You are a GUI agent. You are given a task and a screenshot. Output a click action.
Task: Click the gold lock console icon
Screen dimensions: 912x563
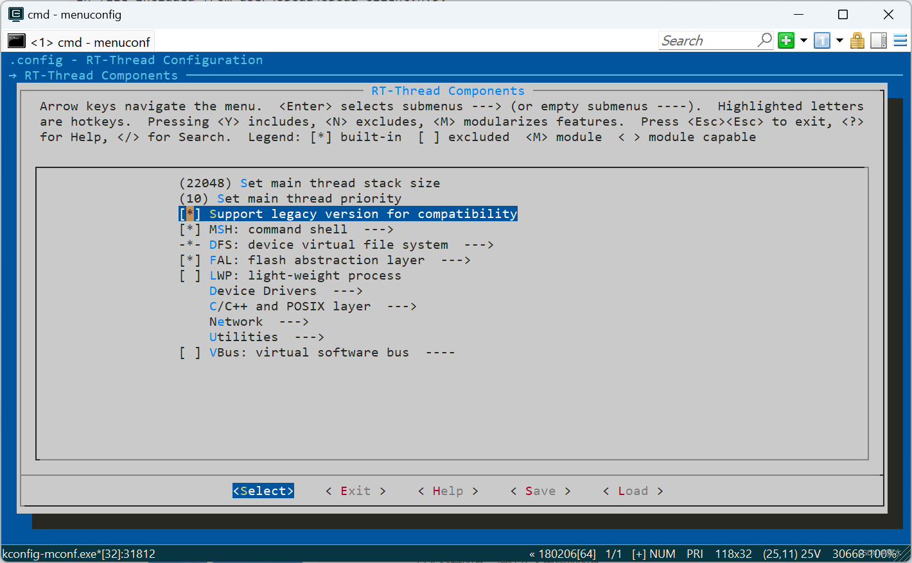pyautogui.click(x=857, y=41)
